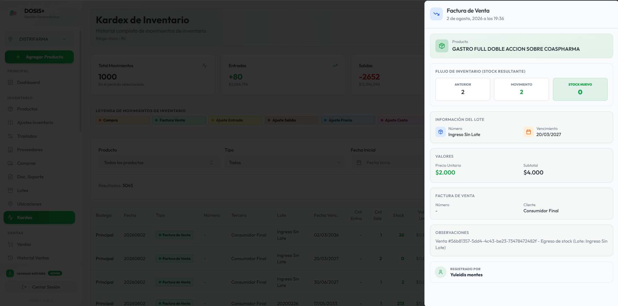This screenshot has width=618, height=306.
Task: Open Proveedores page
Action: pyautogui.click(x=39, y=150)
